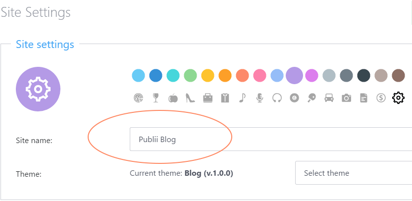Screen dimensions: 412x201
Task: Pick the light blue color swatch
Action: 138,75
